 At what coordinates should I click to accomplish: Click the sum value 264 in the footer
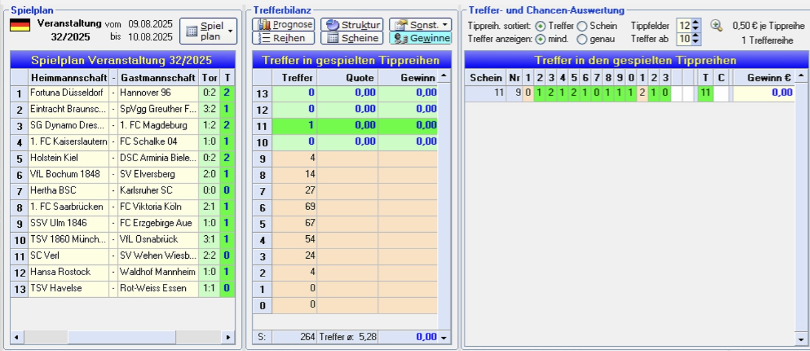click(x=295, y=337)
